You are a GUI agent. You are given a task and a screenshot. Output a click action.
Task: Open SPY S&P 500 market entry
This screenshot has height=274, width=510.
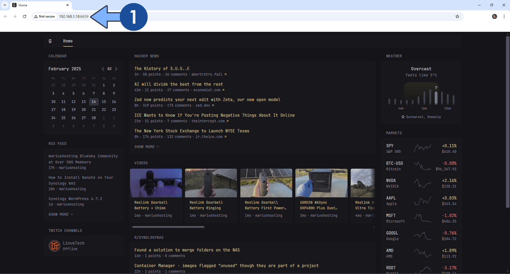coord(421,148)
